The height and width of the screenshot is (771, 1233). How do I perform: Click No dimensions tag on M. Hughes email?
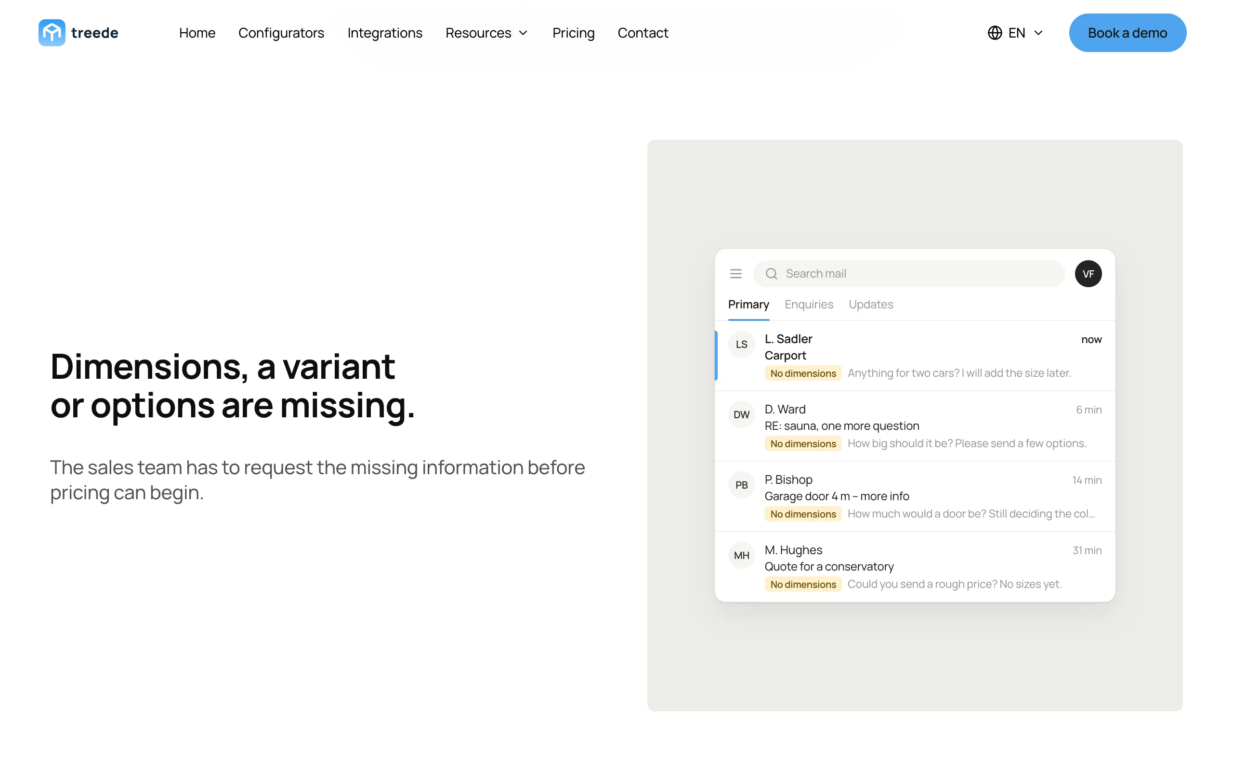point(803,585)
